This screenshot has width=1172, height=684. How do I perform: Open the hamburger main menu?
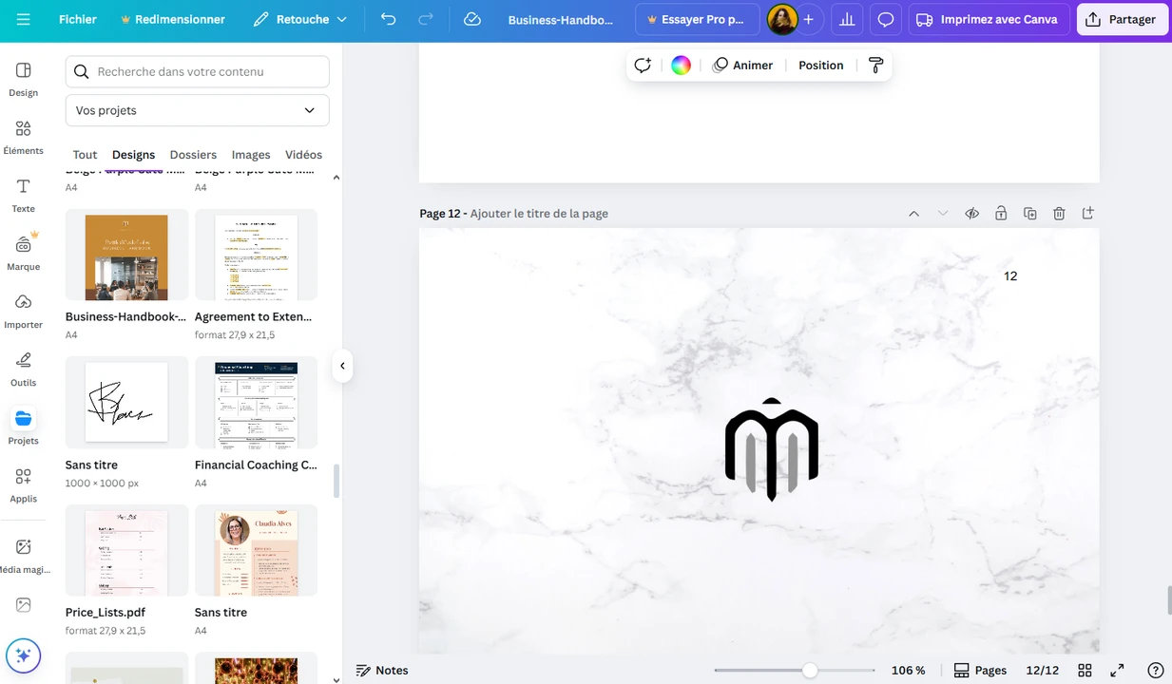[24, 19]
